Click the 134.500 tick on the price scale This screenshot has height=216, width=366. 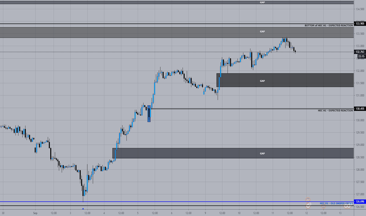click(x=360, y=9)
